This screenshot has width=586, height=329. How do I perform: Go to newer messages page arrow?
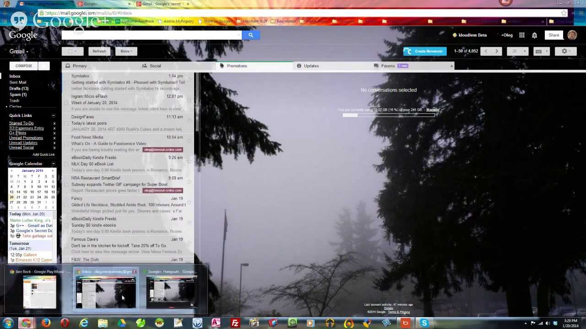(486, 51)
